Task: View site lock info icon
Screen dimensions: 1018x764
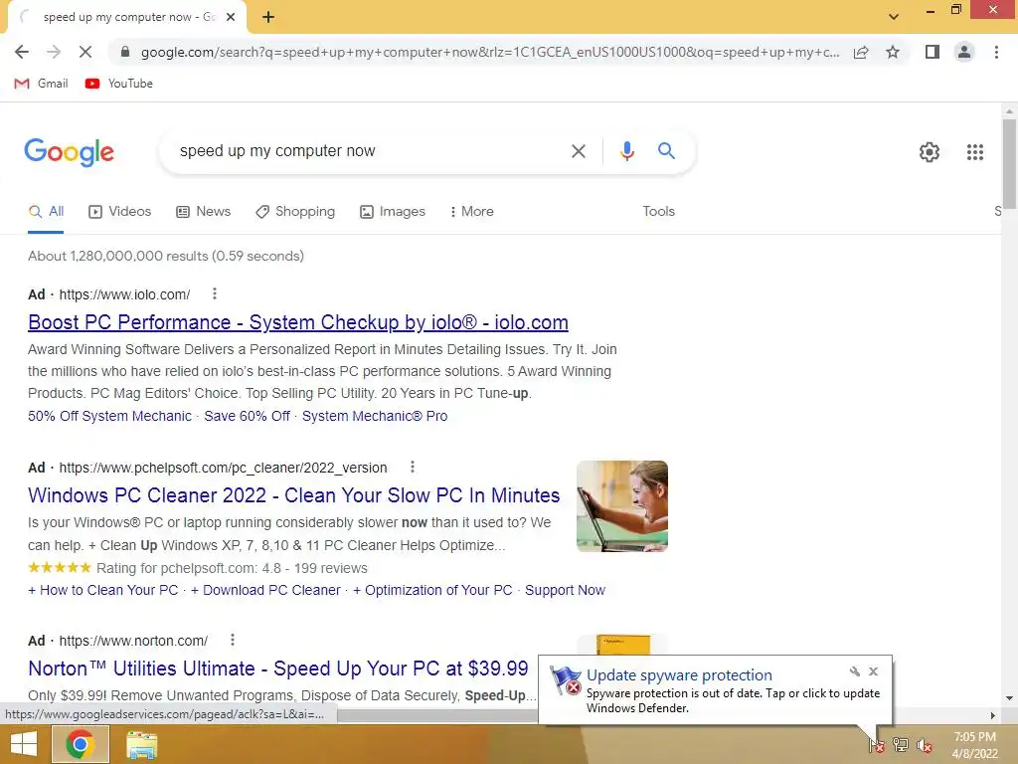Action: pyautogui.click(x=125, y=52)
